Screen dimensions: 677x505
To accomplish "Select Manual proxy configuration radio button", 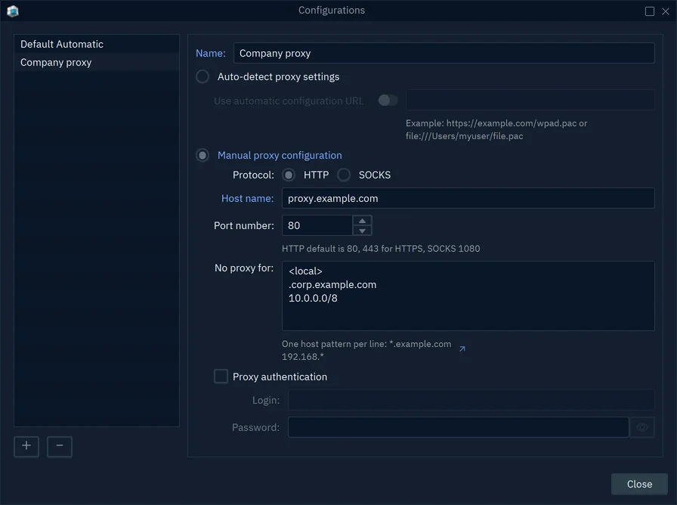I will pos(202,155).
